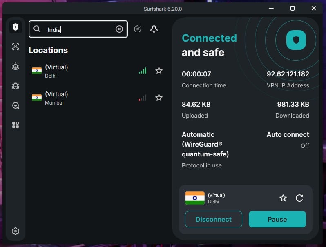Click the Locations heading

pos(48,50)
